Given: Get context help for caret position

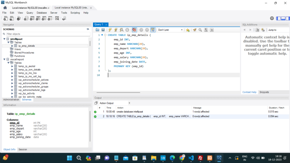Looking at the screenshot, I should point(257,30).
